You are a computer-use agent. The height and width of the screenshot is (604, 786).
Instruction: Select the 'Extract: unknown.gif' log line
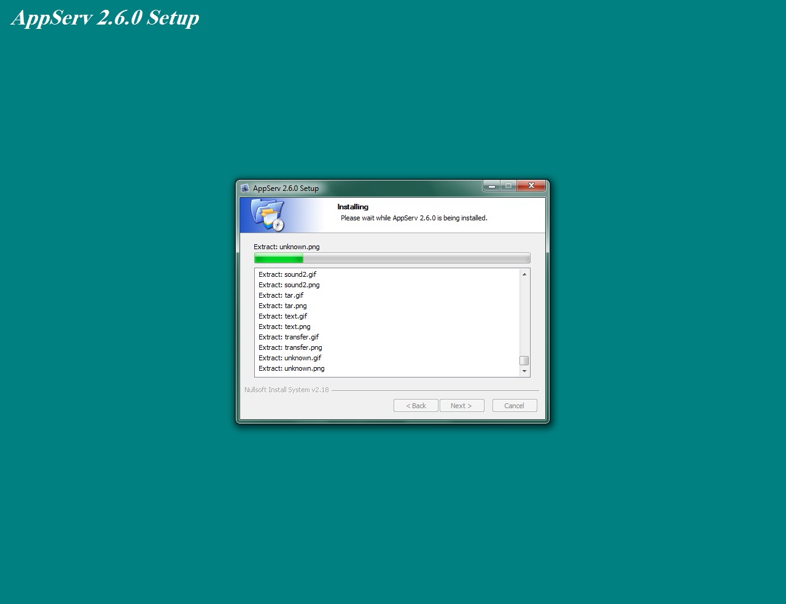pyautogui.click(x=290, y=358)
